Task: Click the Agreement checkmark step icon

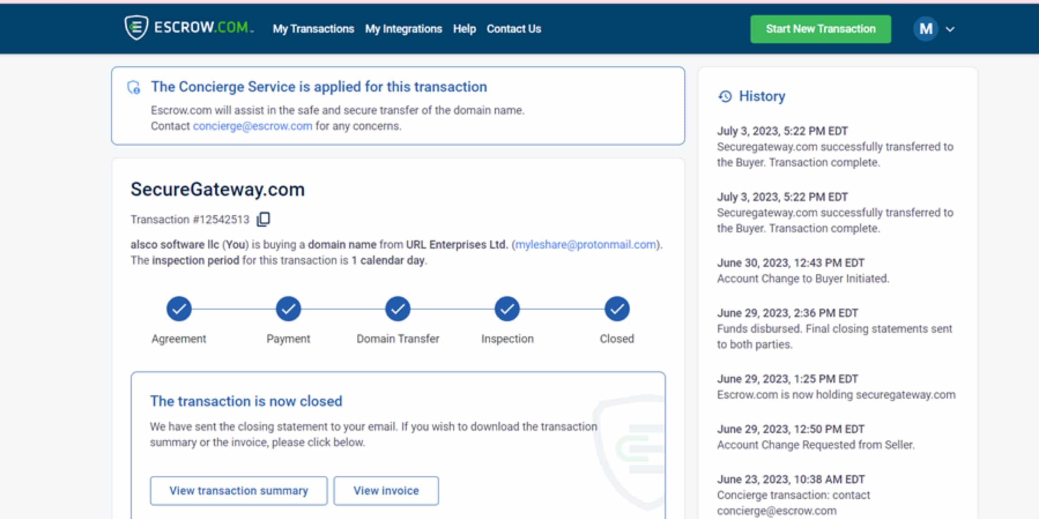Action: point(179,308)
